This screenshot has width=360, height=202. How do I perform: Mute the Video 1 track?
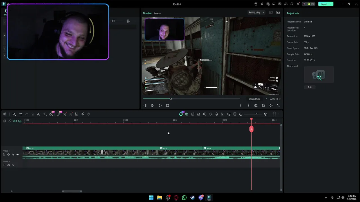8,155
